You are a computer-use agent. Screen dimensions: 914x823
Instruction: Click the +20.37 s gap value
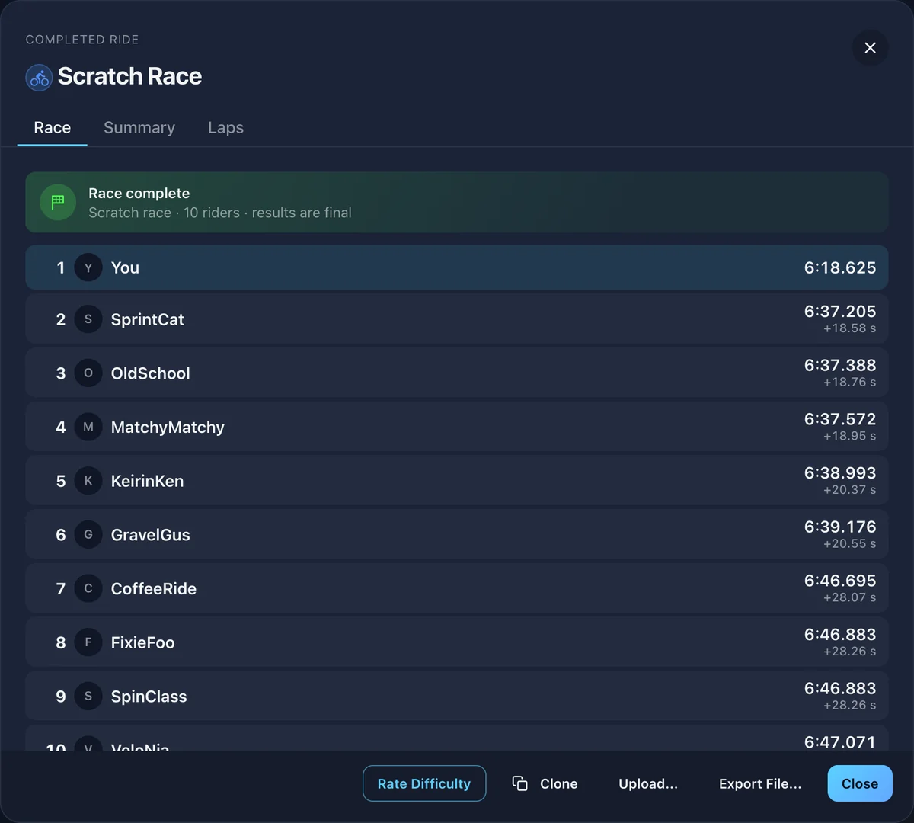[850, 490]
